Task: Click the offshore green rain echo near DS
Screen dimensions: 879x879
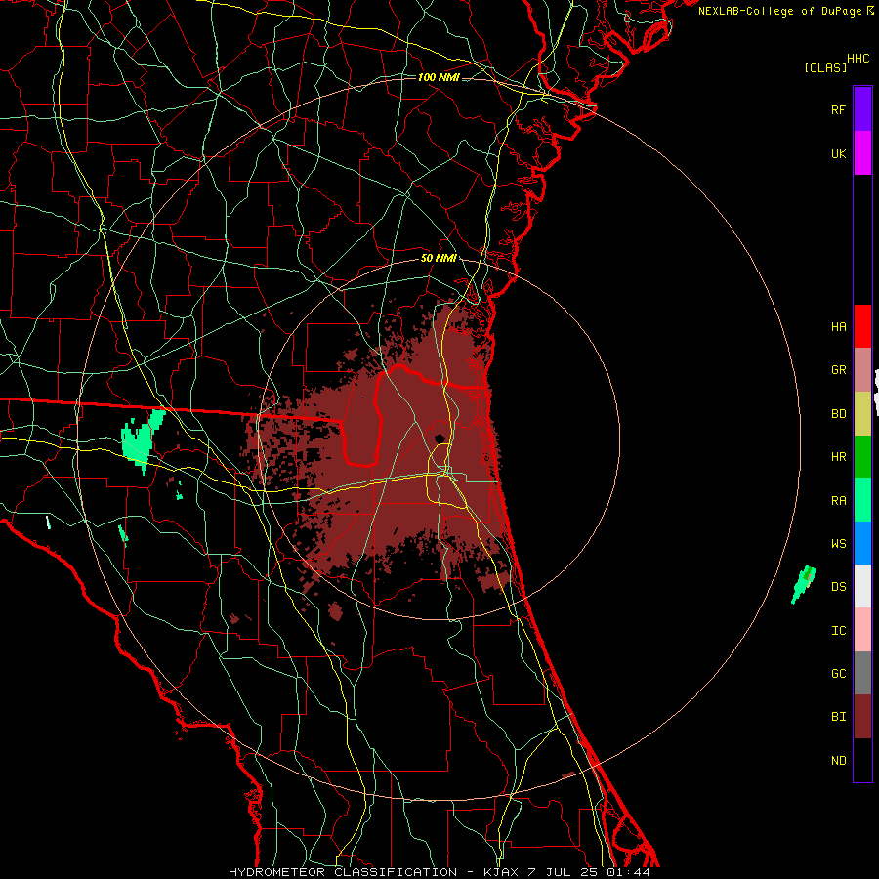Action: [804, 585]
